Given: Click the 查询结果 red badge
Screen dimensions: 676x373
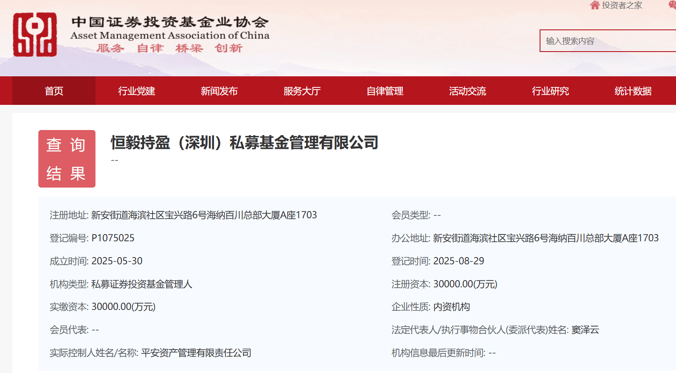Looking at the screenshot, I should pos(67,159).
